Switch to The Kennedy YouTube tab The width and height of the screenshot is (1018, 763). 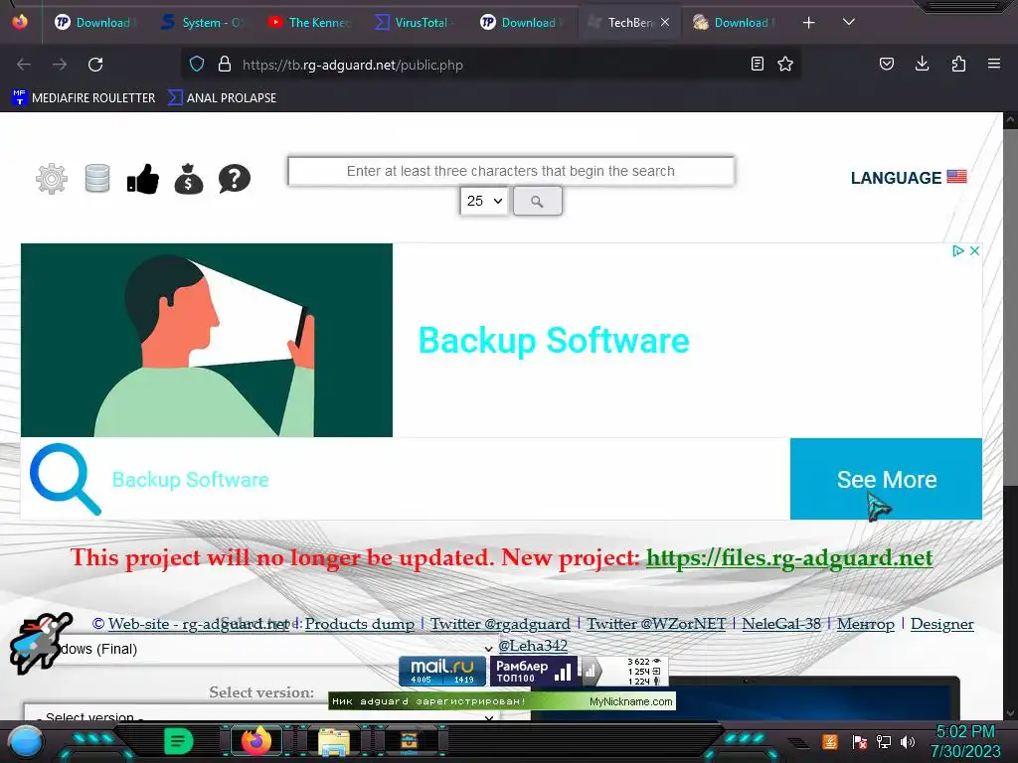[x=310, y=23]
